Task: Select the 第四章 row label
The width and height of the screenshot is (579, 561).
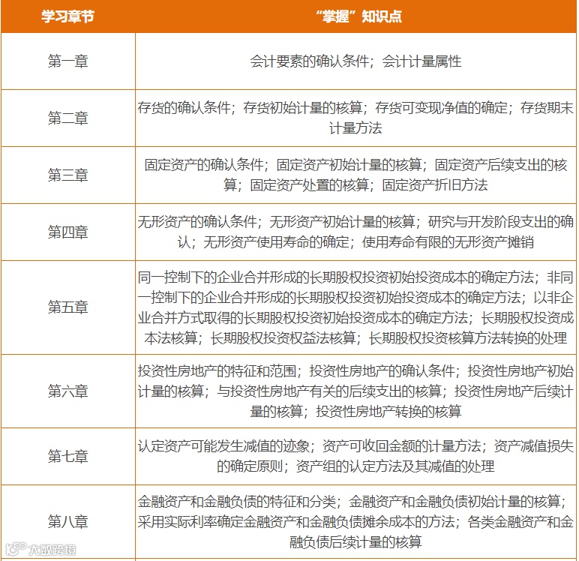Action: [x=68, y=232]
